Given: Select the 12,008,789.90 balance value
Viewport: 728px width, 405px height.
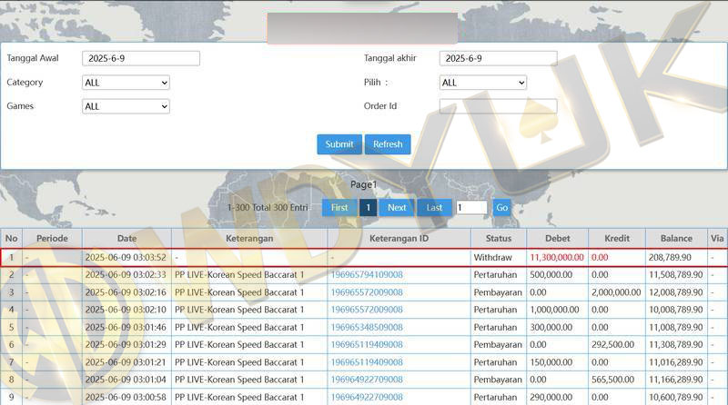Looking at the screenshot, I should point(676,292).
